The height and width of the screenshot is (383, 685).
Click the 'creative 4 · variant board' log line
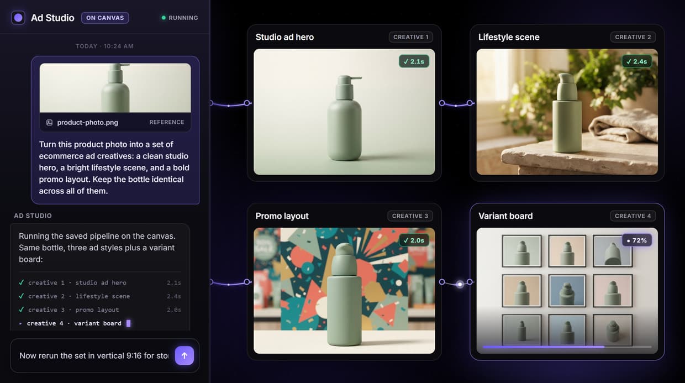pyautogui.click(x=74, y=323)
